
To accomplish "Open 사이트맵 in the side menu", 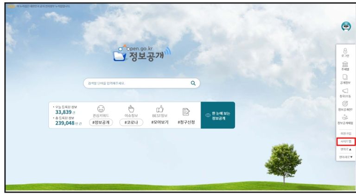I will pyautogui.click(x=345, y=141).
